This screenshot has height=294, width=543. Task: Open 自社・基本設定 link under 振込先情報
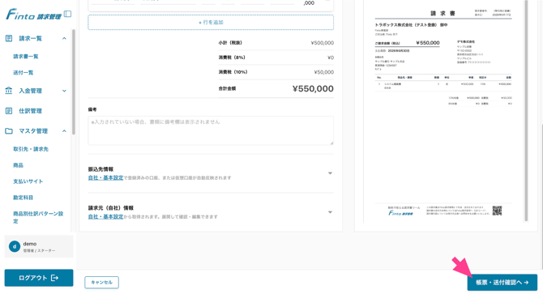tap(105, 177)
